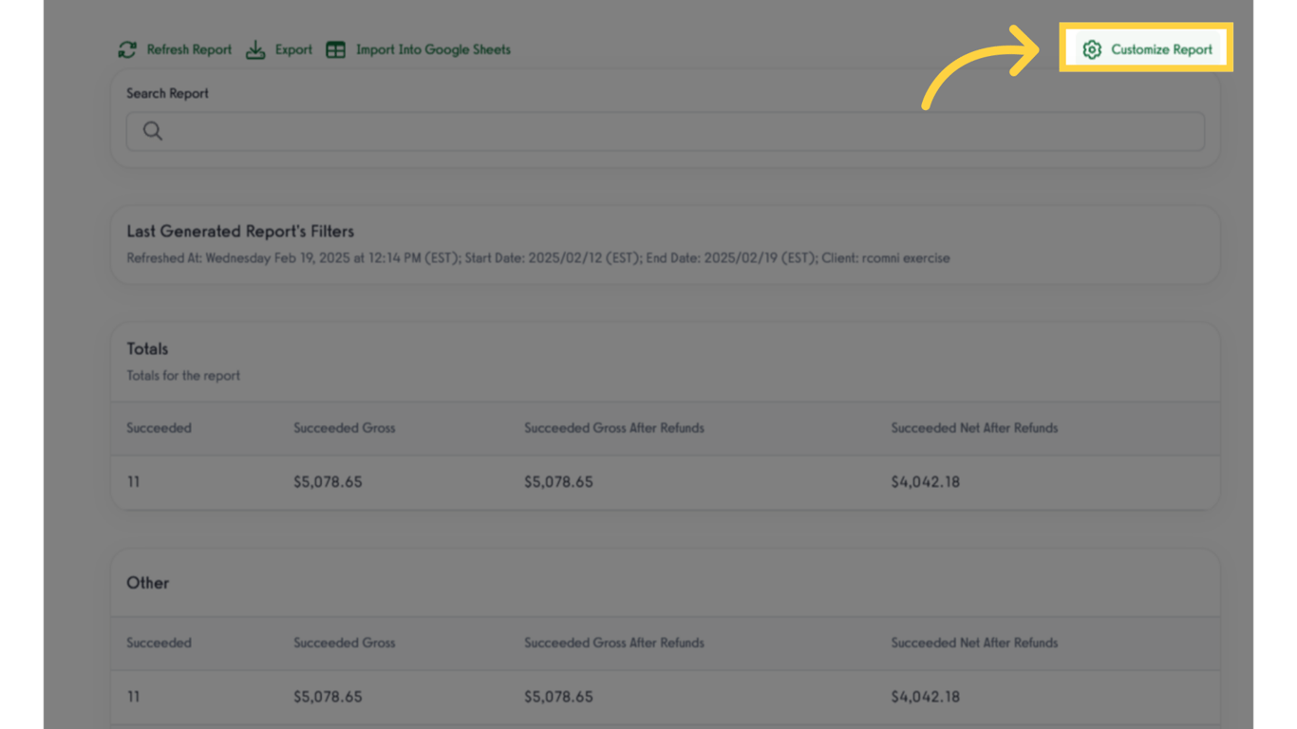Click Succeeded column header in Other table
The height and width of the screenshot is (729, 1297).
click(159, 643)
